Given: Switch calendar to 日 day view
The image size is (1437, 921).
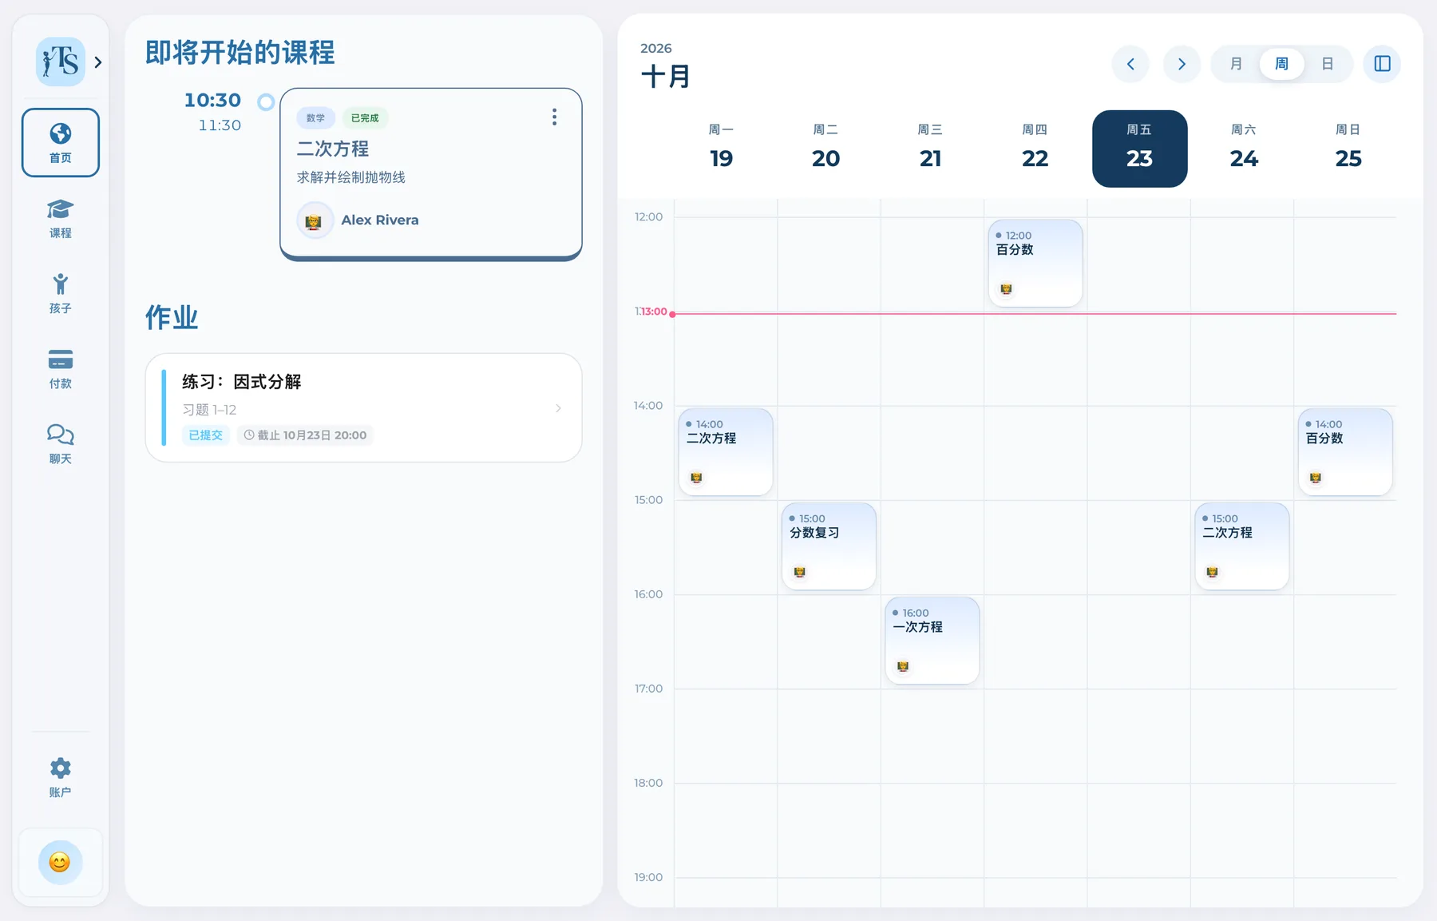Looking at the screenshot, I should click(x=1328, y=64).
